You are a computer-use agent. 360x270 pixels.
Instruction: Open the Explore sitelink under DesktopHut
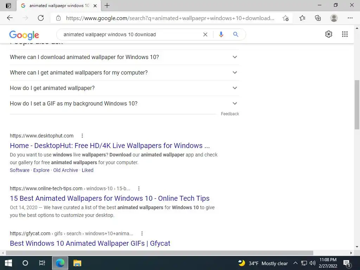[x=41, y=170]
